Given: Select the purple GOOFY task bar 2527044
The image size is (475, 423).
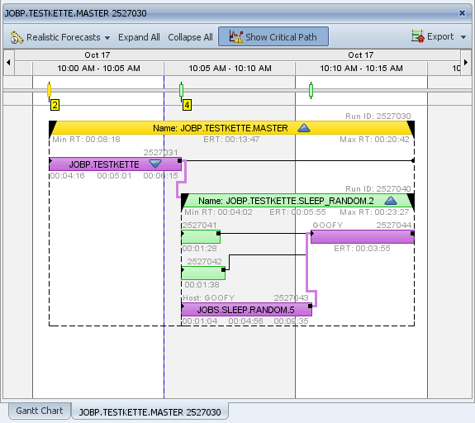Looking at the screenshot, I should point(363,236).
